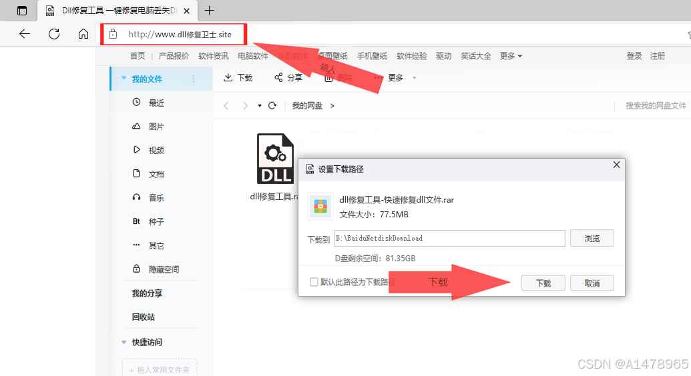Click the refresh icon beside 我的网盘
The height and width of the screenshot is (376, 691).
pos(272,106)
